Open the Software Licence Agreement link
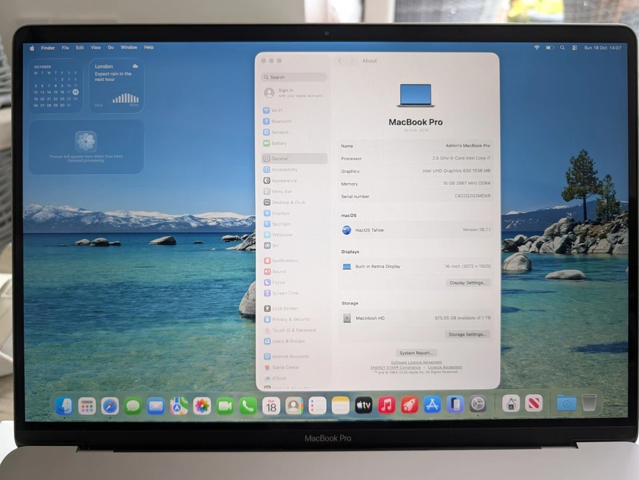The width and height of the screenshot is (639, 480). coord(416,362)
